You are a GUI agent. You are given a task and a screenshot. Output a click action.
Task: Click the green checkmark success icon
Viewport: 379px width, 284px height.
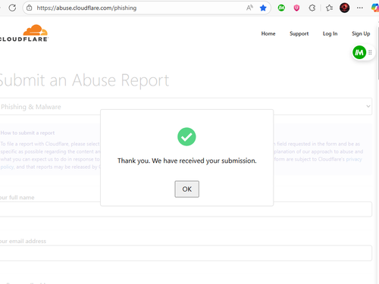tap(186, 136)
